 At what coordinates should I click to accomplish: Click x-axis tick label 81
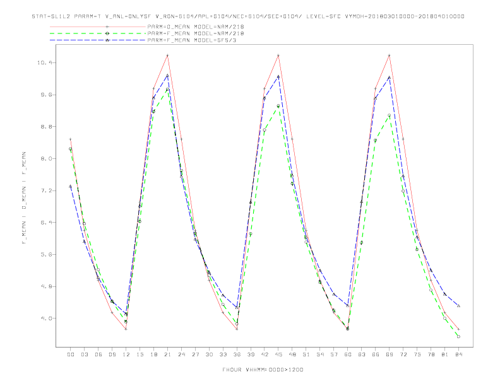click(x=445, y=354)
